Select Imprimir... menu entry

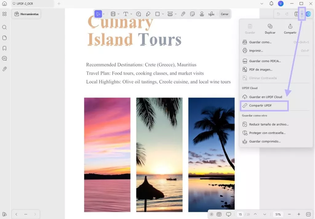coord(275,51)
